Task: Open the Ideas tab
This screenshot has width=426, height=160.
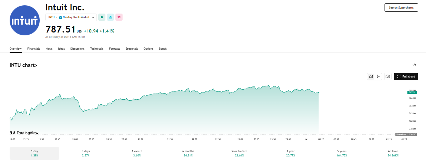Action: click(61, 49)
